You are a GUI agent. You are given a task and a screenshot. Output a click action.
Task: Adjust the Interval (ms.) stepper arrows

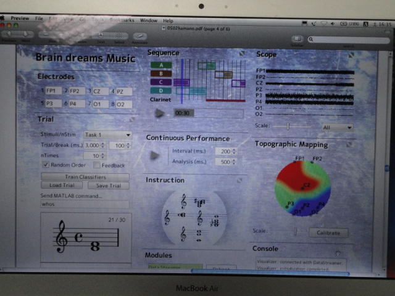[235, 151]
